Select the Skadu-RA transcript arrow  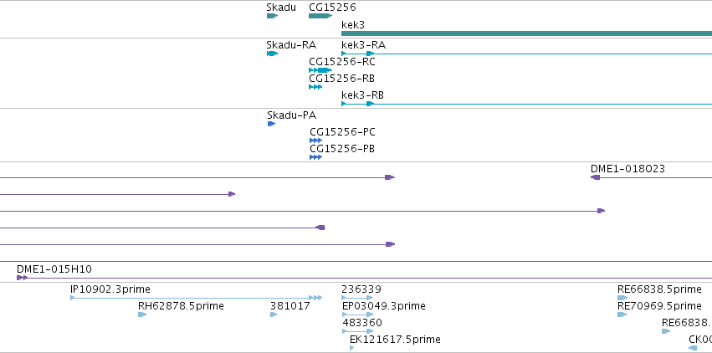tap(271, 54)
